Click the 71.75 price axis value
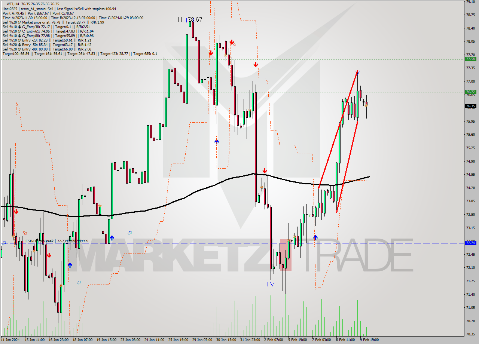This screenshot has height=344, width=479. [x=470, y=281]
